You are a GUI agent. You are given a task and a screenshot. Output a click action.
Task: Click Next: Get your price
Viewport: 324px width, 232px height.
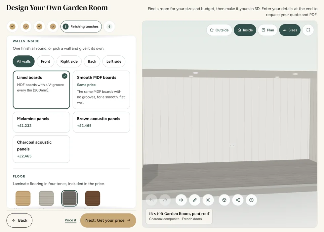point(108,220)
